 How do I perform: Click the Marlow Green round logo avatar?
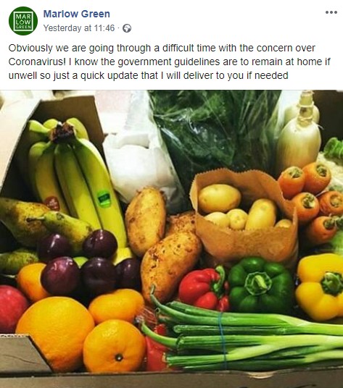[x=23, y=21]
